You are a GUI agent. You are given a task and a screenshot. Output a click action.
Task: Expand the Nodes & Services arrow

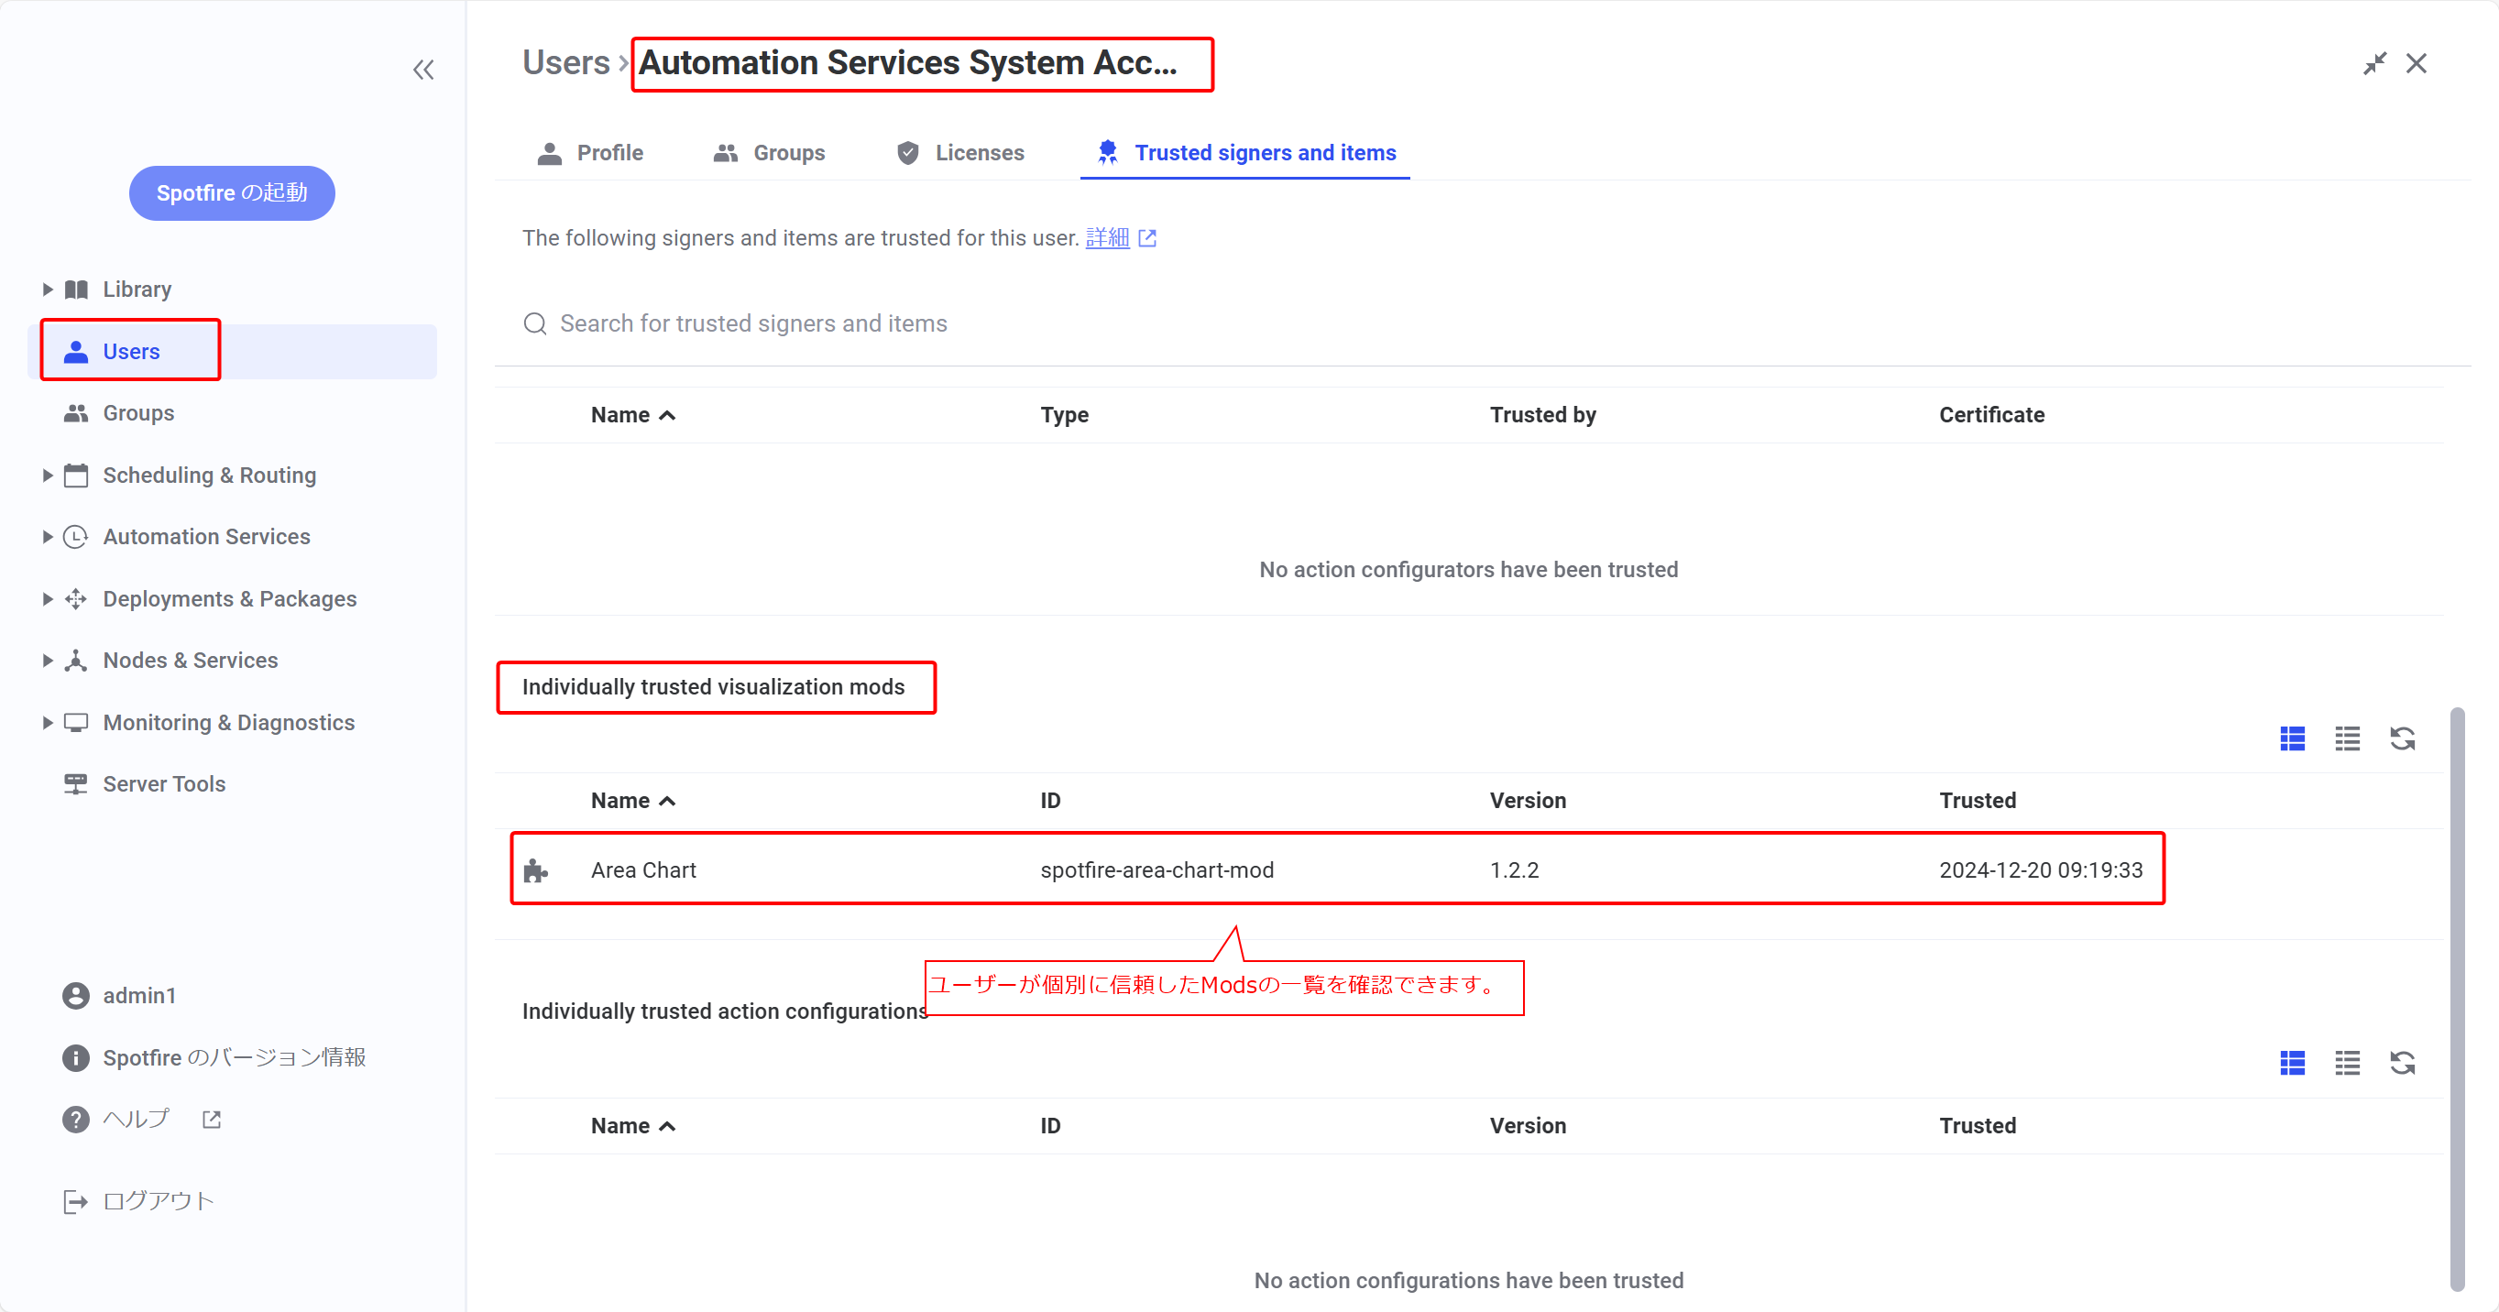click(x=47, y=661)
